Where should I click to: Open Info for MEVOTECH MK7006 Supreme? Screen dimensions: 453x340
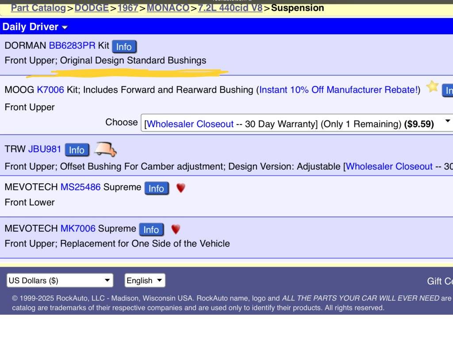point(151,229)
